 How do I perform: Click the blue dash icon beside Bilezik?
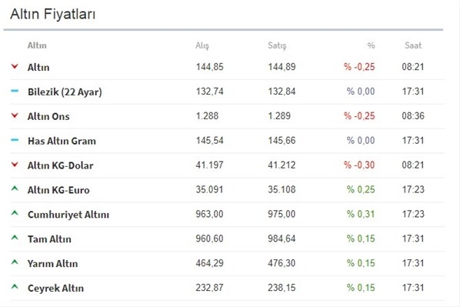[x=15, y=91]
